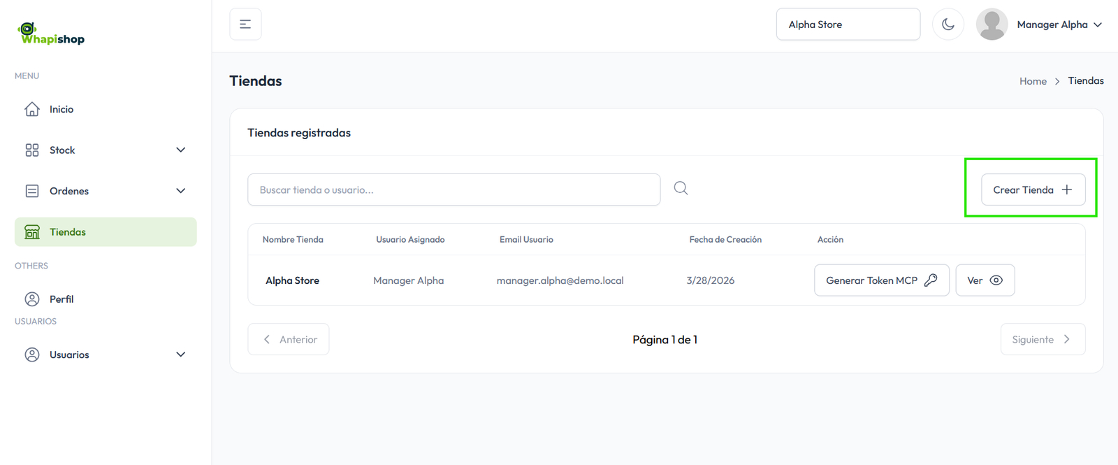Open the Alpha Store selector
This screenshot has height=465, width=1118.
(x=848, y=24)
